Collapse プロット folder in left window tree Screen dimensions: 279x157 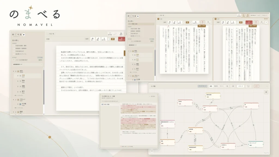pos(14,100)
